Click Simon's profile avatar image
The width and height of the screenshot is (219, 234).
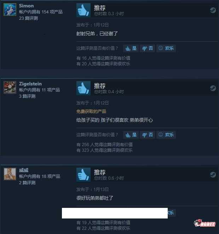pos(10,10)
